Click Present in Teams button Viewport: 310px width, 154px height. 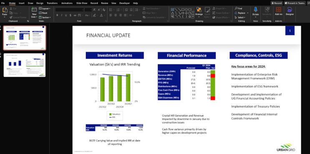[295, 3]
